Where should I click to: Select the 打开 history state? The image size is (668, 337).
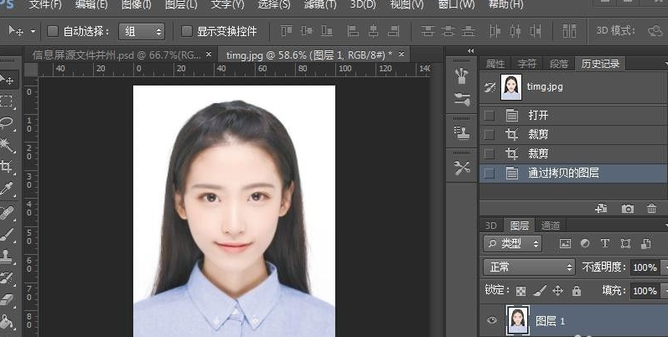click(573, 115)
